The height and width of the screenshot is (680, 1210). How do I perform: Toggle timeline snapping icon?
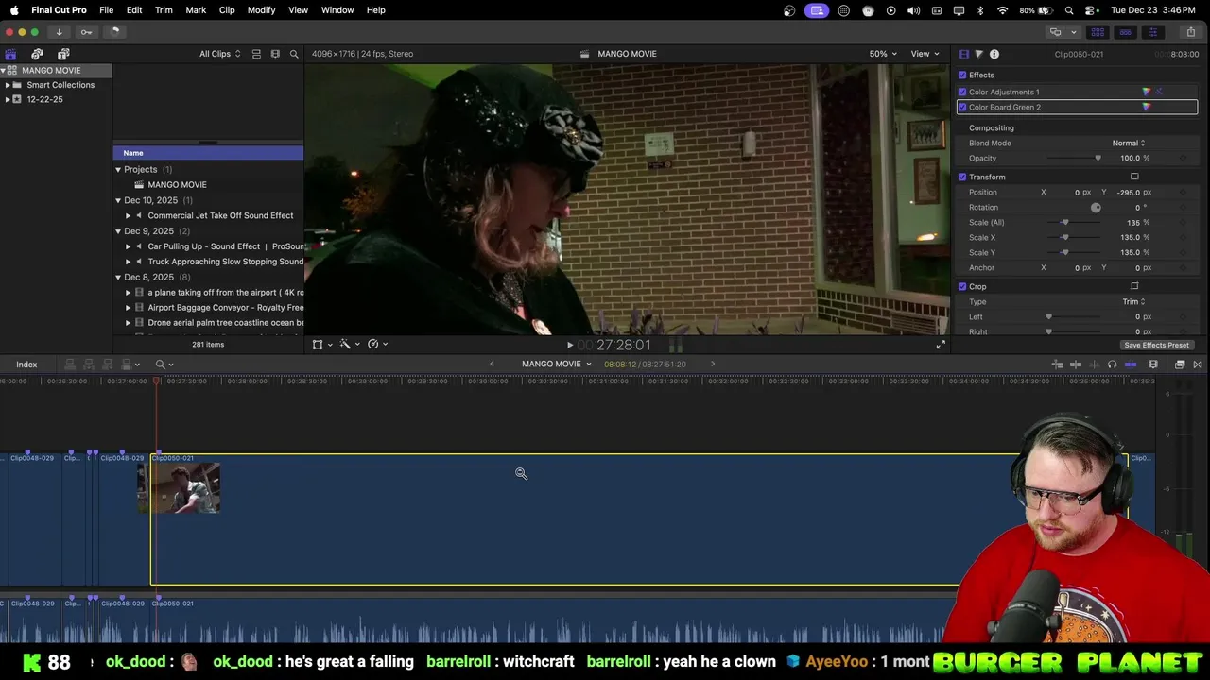coord(1131,365)
